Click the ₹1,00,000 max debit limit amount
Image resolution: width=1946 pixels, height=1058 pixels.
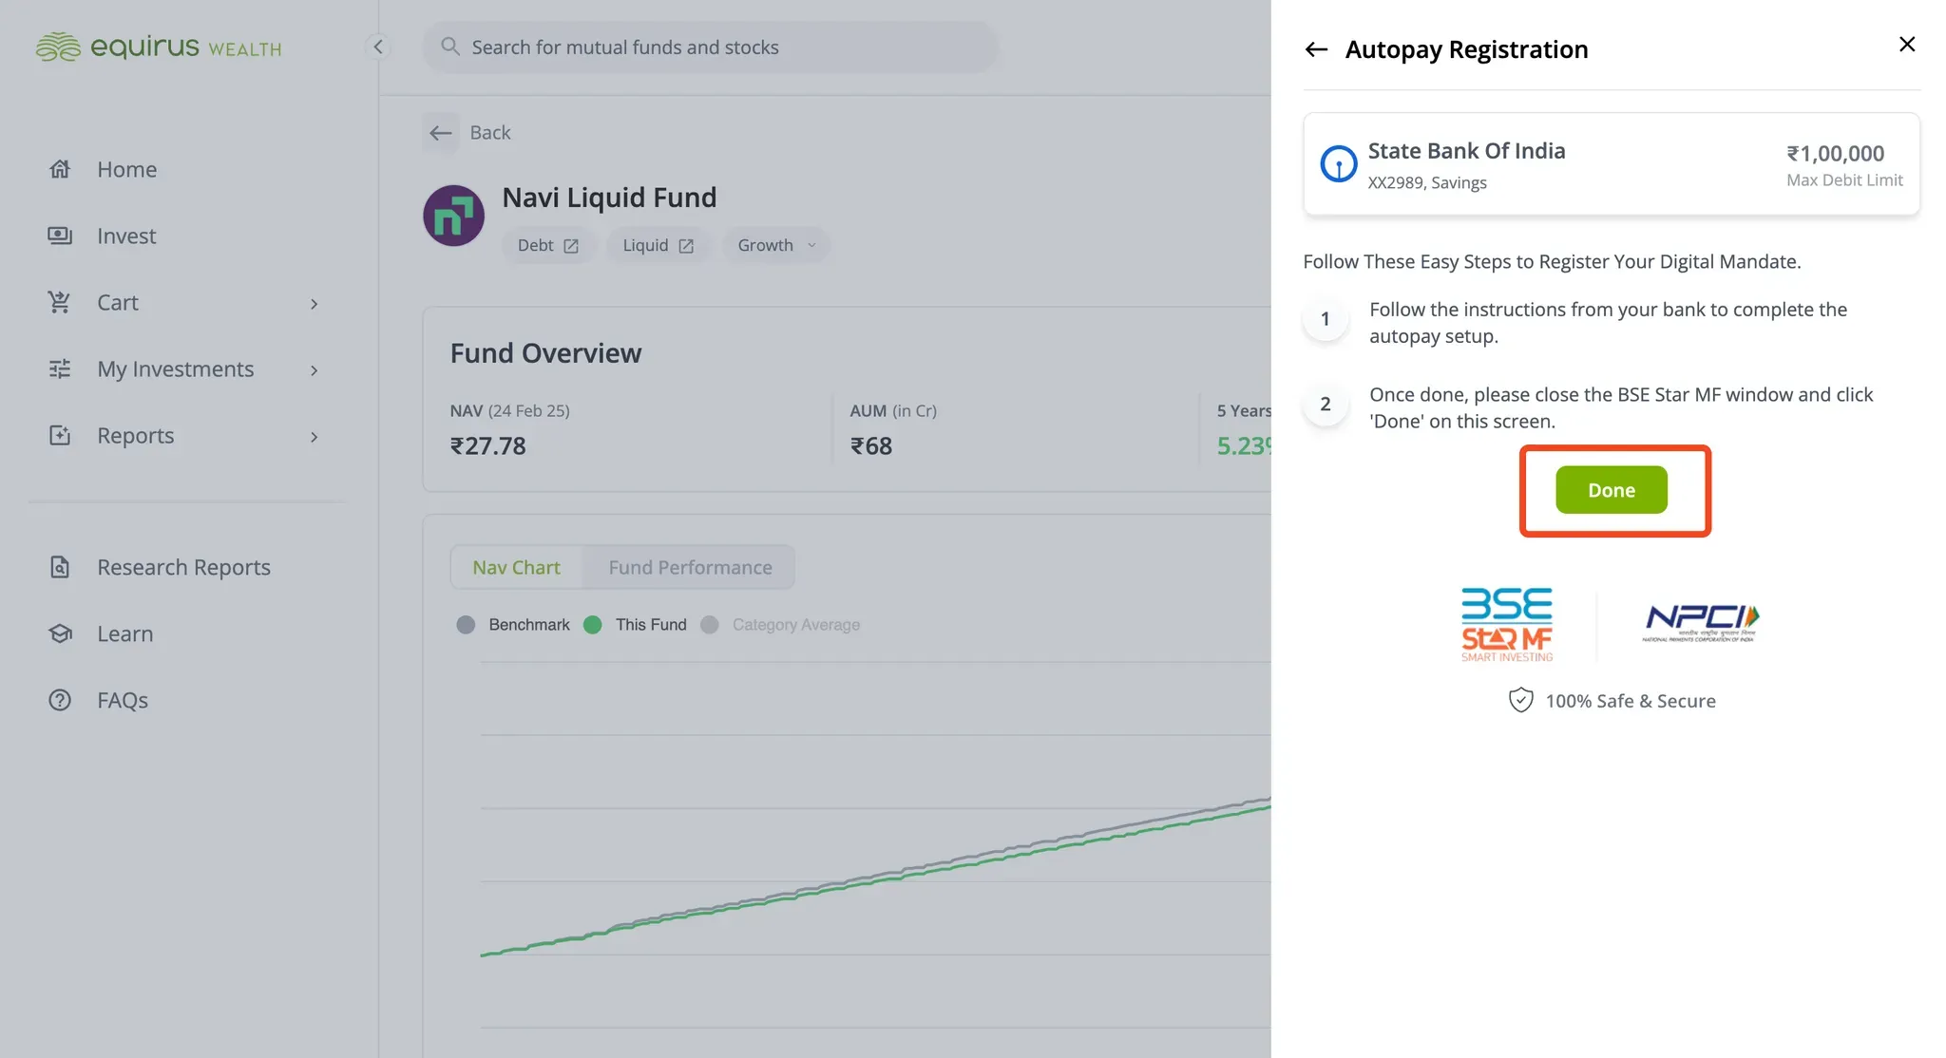pyautogui.click(x=1836, y=153)
